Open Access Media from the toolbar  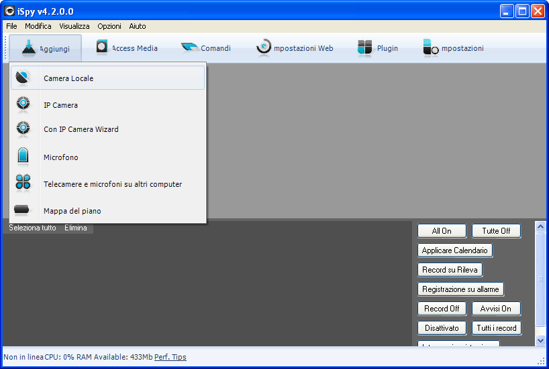(127, 48)
